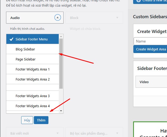Viewport: 167px width, 137px height.
Task: Expand the Bài viết mới widget
Action: (x=58, y=133)
